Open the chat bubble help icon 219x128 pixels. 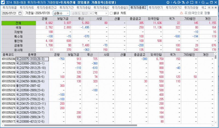[203, 2]
